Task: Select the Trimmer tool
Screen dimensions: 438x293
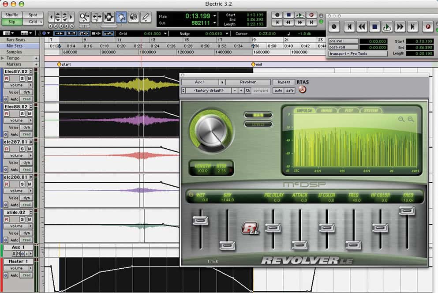Action: [x=97, y=17]
